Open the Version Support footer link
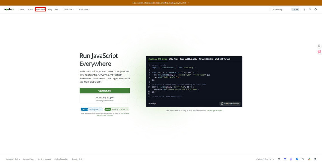The image size is (322, 164). pos(44,159)
